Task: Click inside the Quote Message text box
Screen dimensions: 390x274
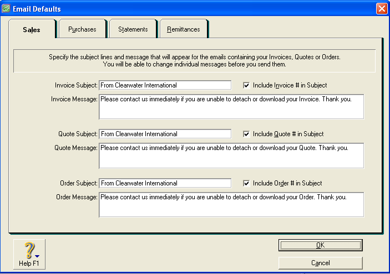Action: click(231, 156)
